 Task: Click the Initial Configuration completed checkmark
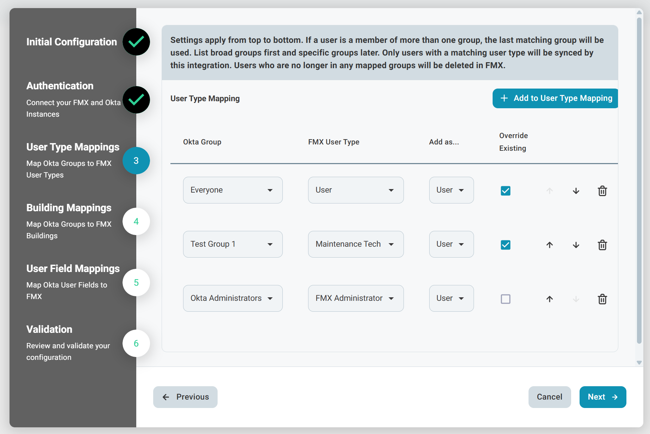(136, 42)
